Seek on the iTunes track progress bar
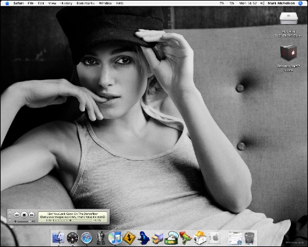Screen dimensions: 308x247 tap(72, 221)
